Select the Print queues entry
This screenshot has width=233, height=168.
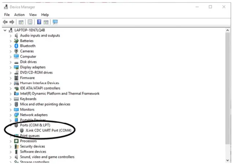click(30, 135)
